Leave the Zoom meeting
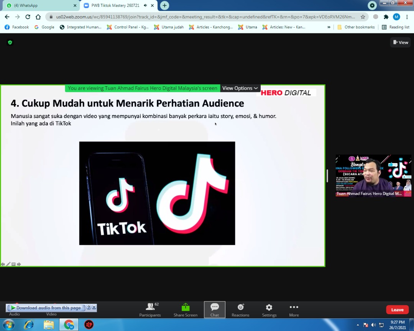This screenshot has height=331, width=414. (397, 310)
